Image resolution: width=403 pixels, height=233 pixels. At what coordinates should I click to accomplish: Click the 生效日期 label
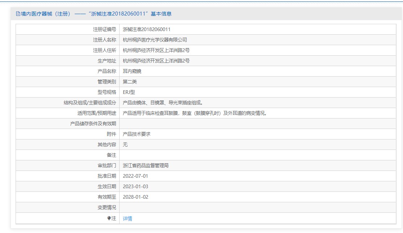pos(107,187)
